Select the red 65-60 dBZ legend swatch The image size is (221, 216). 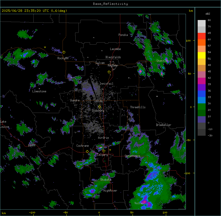click(202, 36)
